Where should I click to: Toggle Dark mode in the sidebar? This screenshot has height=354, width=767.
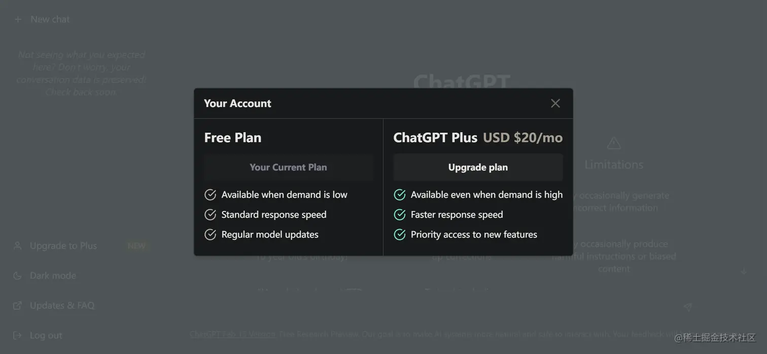point(53,276)
